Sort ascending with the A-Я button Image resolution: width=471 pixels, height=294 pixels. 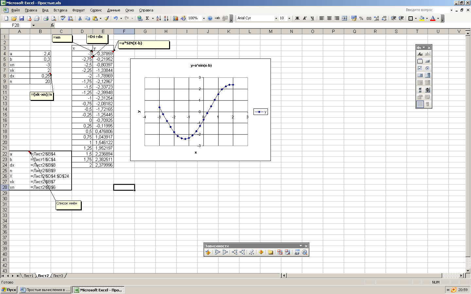(159, 18)
